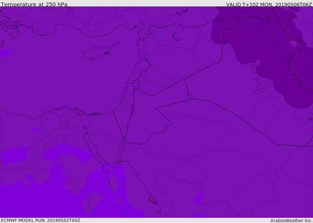Viewport: 313px width, 223px height.
Task: Click the 'Temperature at 250 hPa' title
Action: coord(34,4)
